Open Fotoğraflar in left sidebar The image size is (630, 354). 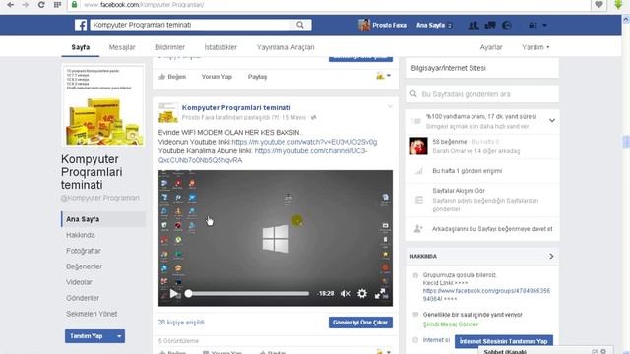tap(83, 251)
